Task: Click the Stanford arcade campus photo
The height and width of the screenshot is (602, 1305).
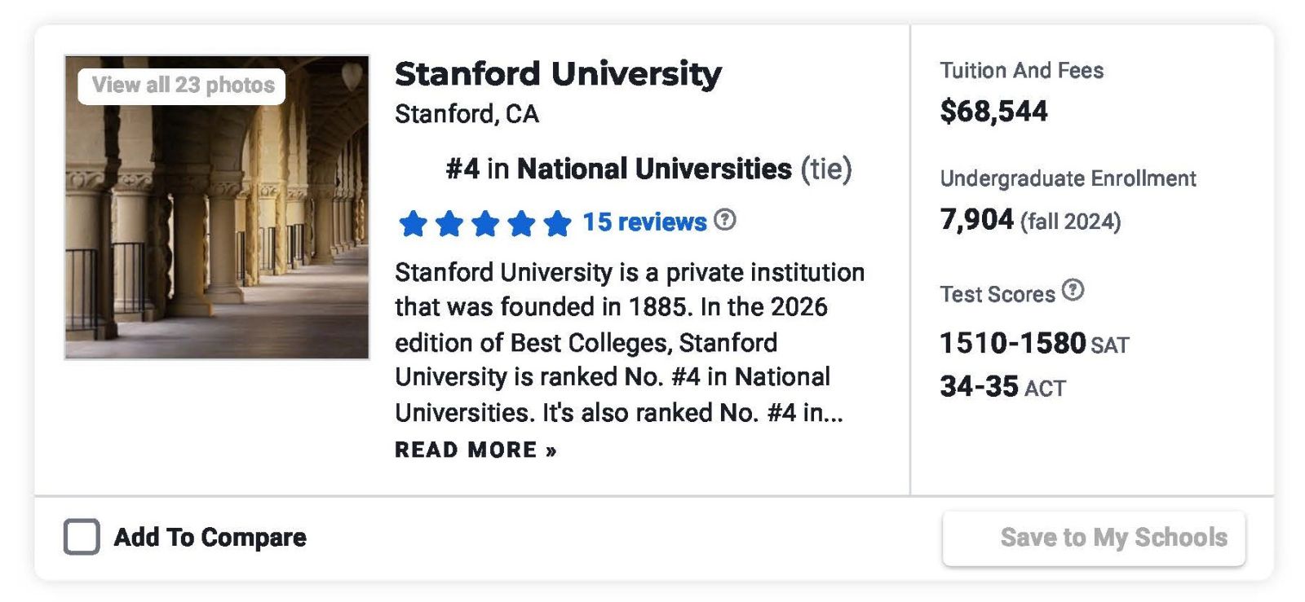Action: coord(217,236)
